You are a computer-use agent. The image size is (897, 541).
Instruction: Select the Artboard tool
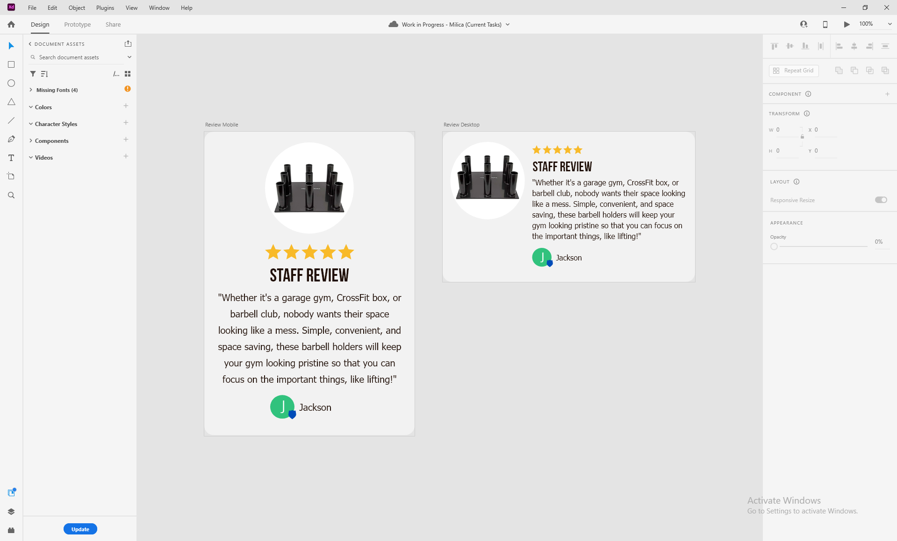point(11,176)
